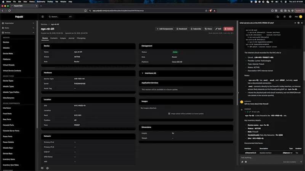Open Platforms in sidebar
The width and height of the screenshot is (305, 171).
[x=6, y=59]
